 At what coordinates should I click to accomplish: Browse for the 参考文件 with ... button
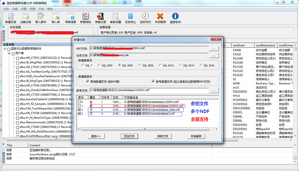coord(214,91)
